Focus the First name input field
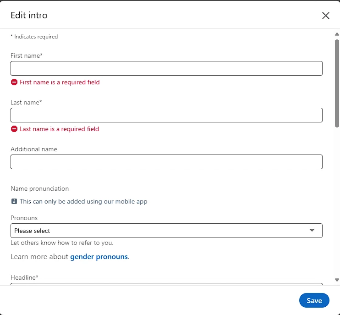The width and height of the screenshot is (340, 315). click(166, 68)
